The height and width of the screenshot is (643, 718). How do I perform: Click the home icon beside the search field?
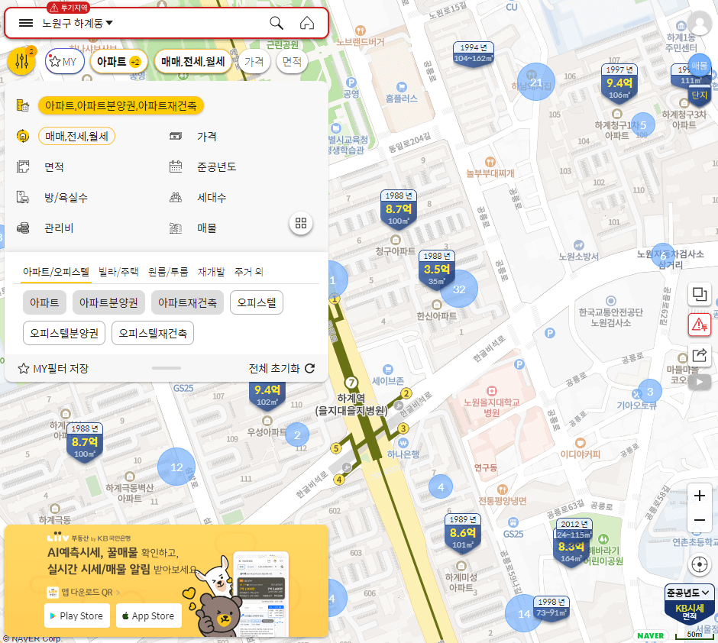click(307, 23)
